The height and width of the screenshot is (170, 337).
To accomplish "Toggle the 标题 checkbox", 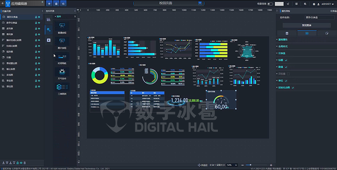I will coord(286,60).
